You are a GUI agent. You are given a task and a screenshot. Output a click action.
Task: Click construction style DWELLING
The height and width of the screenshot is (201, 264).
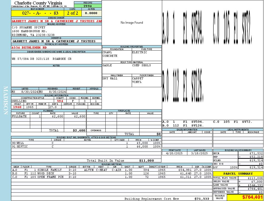coord(19,101)
